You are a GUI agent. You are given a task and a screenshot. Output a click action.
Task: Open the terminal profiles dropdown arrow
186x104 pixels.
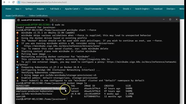[x=57, y=20]
